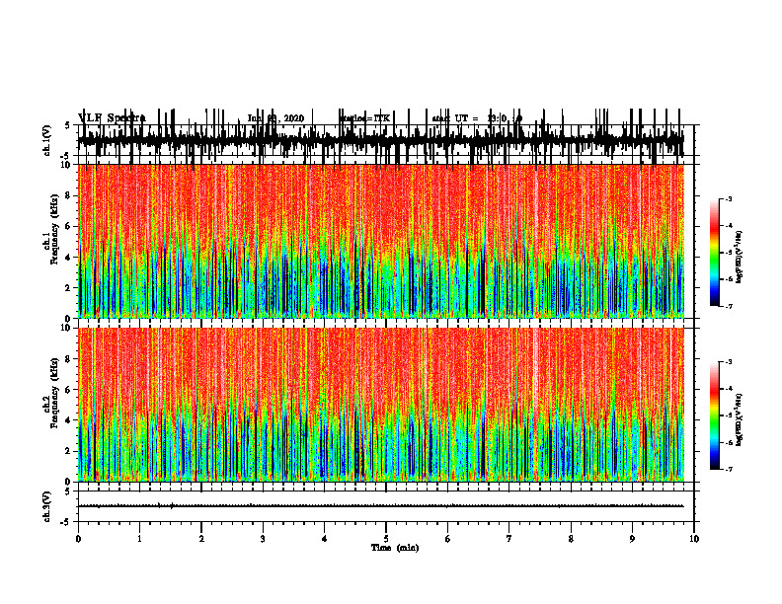Click the '-7' tick on lower colorbar
The width and height of the screenshot is (782, 604).
(x=728, y=469)
